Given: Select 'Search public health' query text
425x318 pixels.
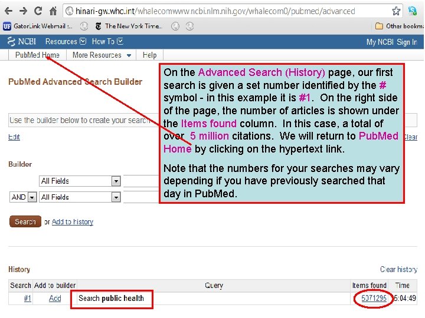Looking at the screenshot, I should [x=111, y=298].
